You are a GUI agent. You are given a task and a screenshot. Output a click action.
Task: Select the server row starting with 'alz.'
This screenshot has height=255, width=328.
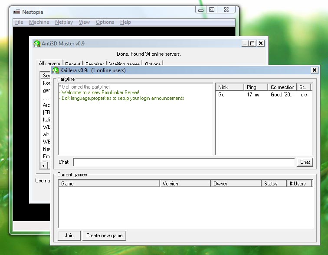46,134
